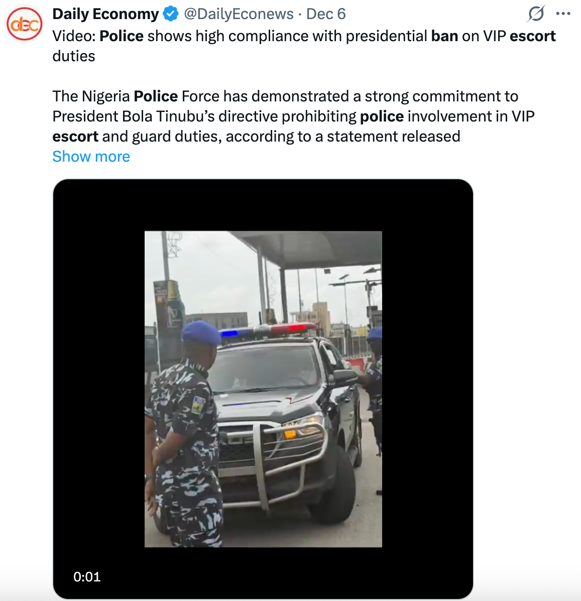
Task: Click the "Dec 6" post date
Action: point(326,14)
